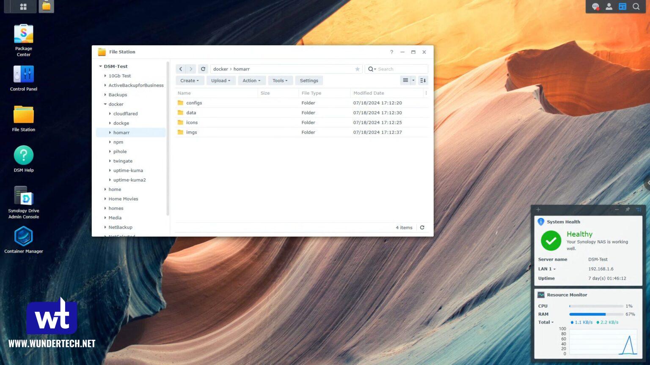Screen dimensions: 650x365
Task: Refresh the folder view using the path bar icon
Action: [203, 68]
